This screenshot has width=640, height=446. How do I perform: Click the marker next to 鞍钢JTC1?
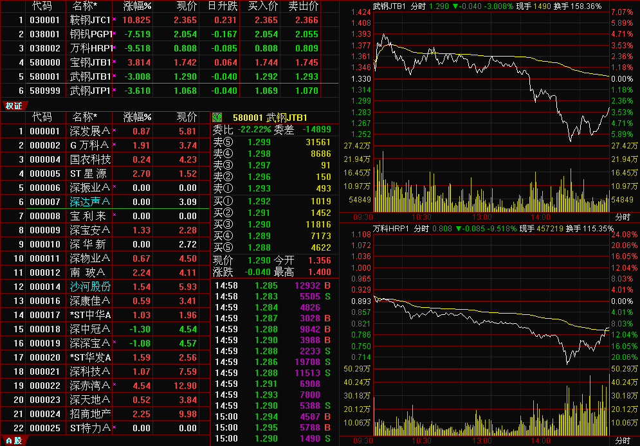coord(114,20)
